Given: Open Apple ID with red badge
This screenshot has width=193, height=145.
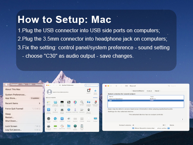Looking at the screenshot, I should point(89,90).
